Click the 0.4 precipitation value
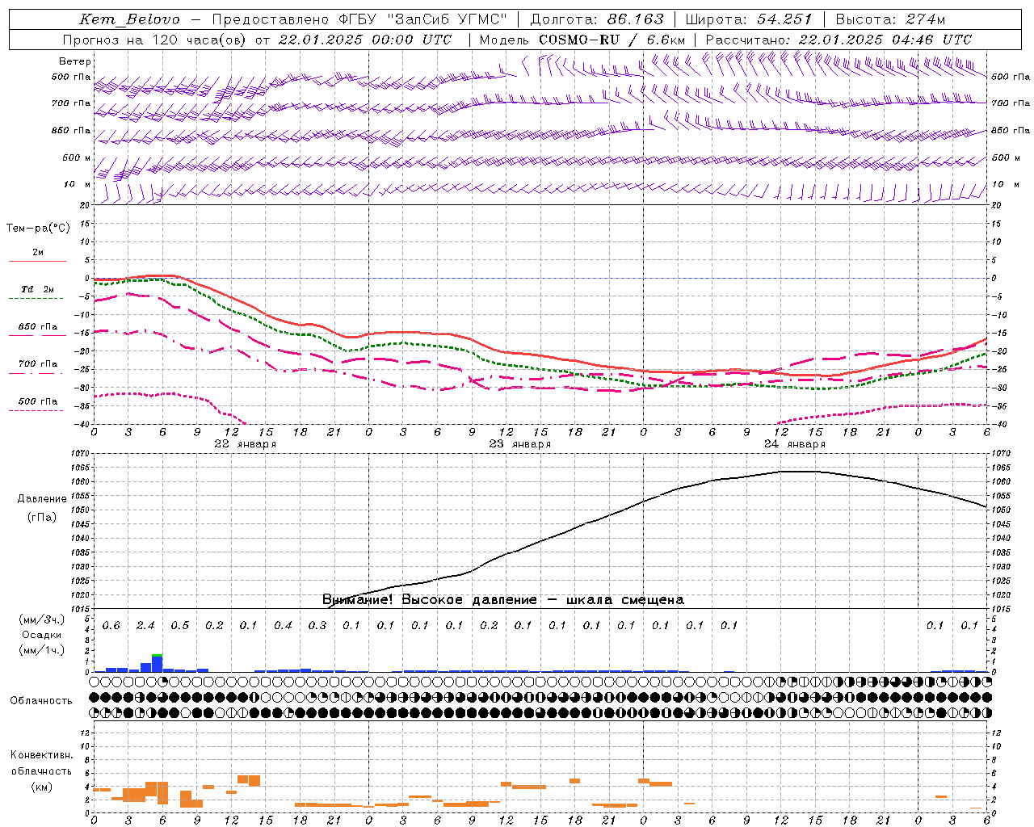Viewport: 1034px width, 827px height. 283,626
